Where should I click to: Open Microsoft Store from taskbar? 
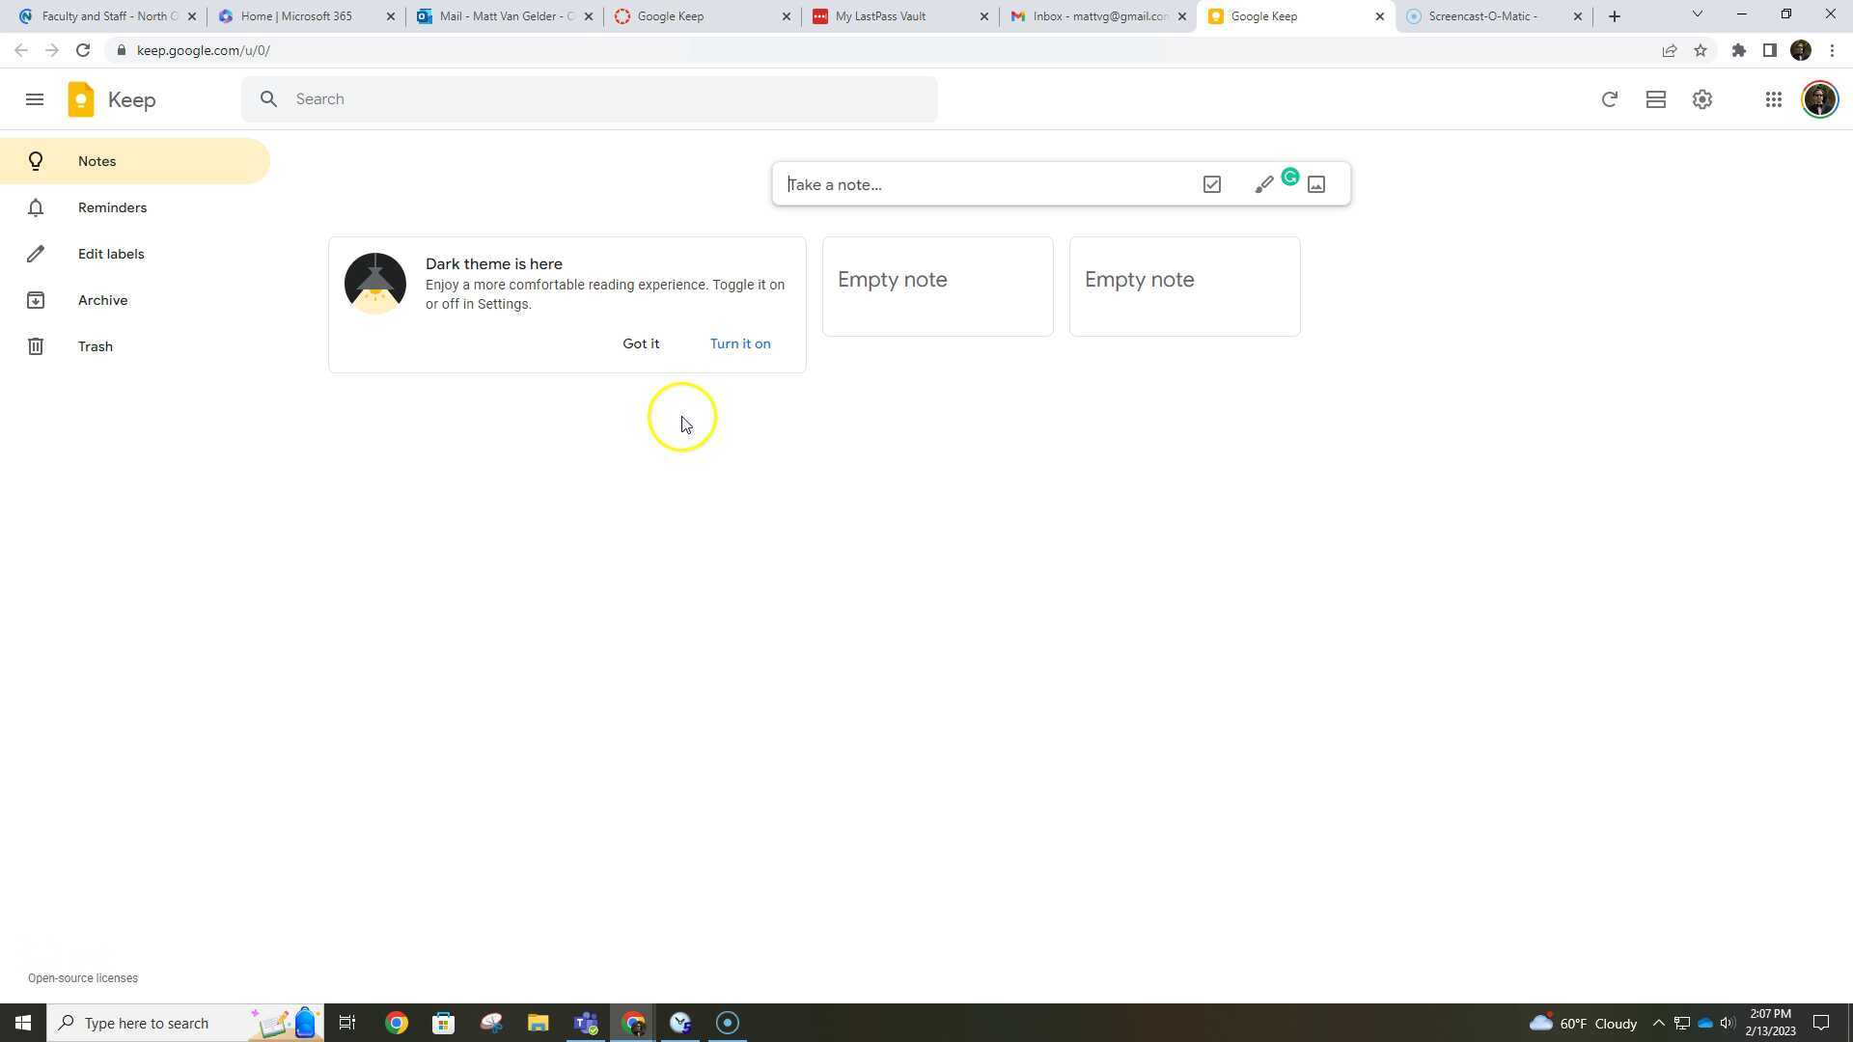coord(443,1023)
